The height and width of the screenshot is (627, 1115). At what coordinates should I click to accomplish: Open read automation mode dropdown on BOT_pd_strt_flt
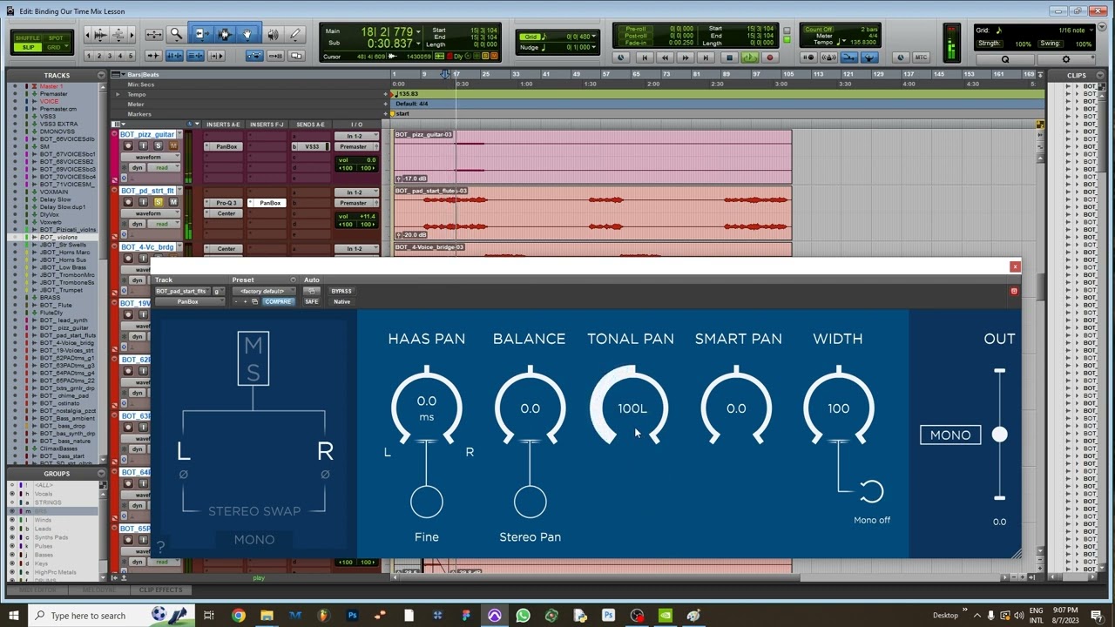[x=164, y=224]
